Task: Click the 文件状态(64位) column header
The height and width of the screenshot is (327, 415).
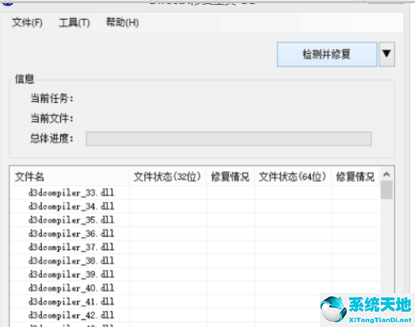Action: pyautogui.click(x=293, y=177)
